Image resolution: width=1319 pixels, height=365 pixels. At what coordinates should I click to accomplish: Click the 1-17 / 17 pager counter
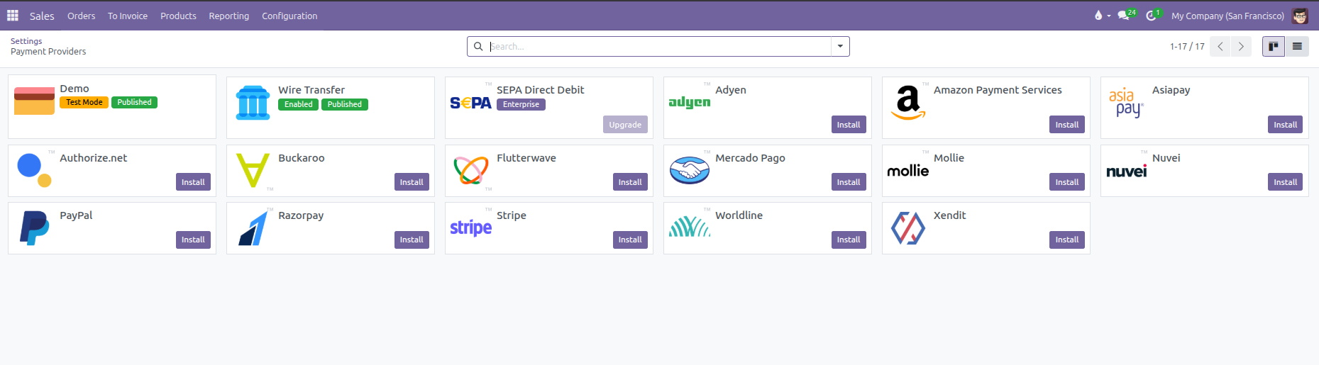pyautogui.click(x=1187, y=47)
